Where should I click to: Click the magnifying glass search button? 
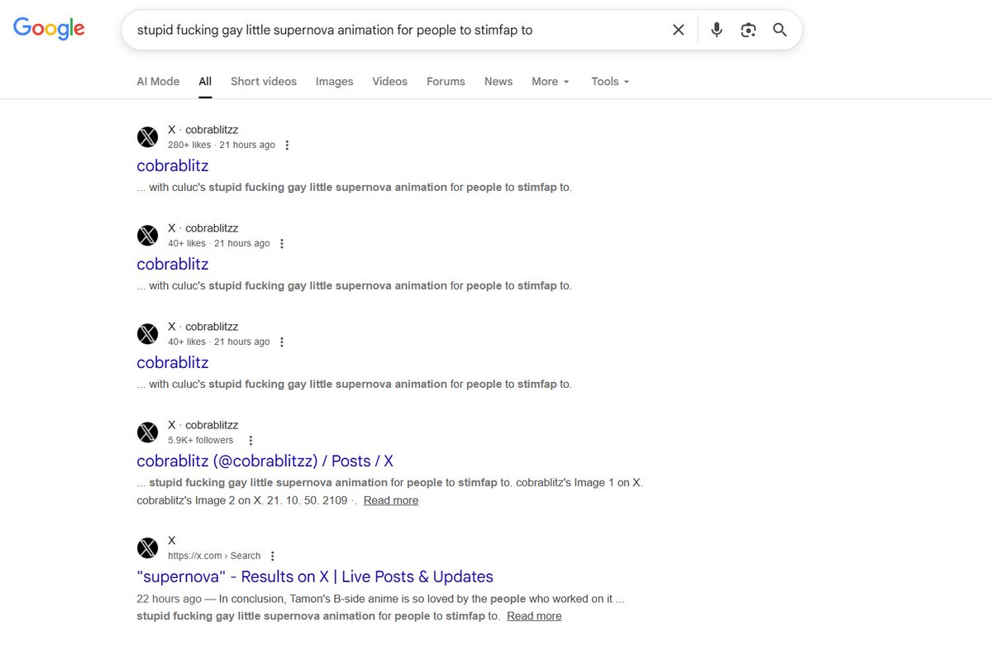pos(780,30)
